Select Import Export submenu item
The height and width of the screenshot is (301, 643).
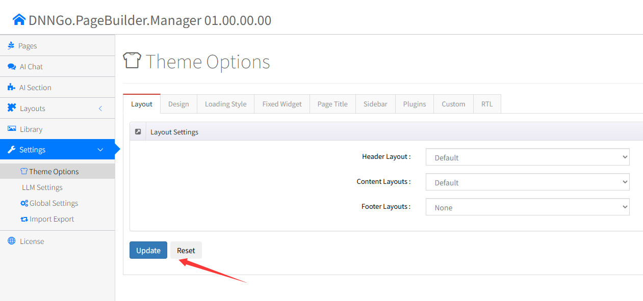(x=57, y=219)
